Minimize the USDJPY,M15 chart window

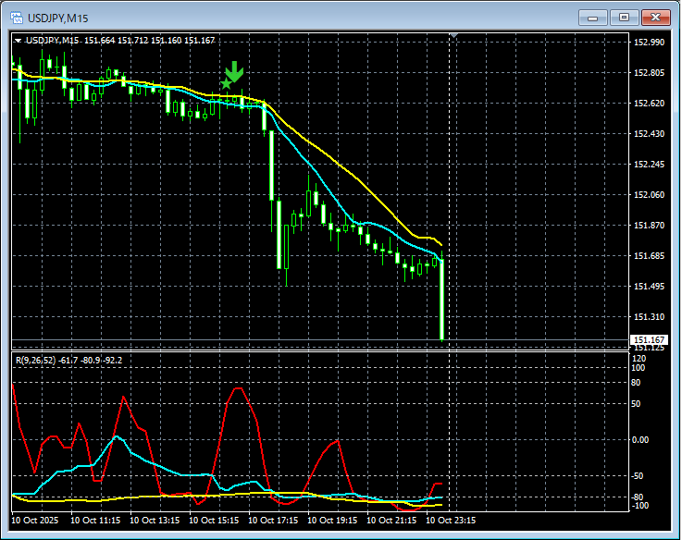592,17
